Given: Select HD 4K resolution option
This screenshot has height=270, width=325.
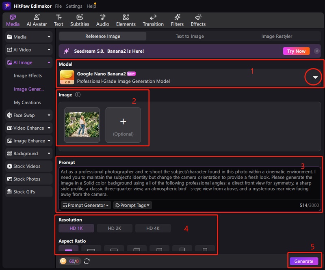Looking at the screenshot, I should coord(153,228).
